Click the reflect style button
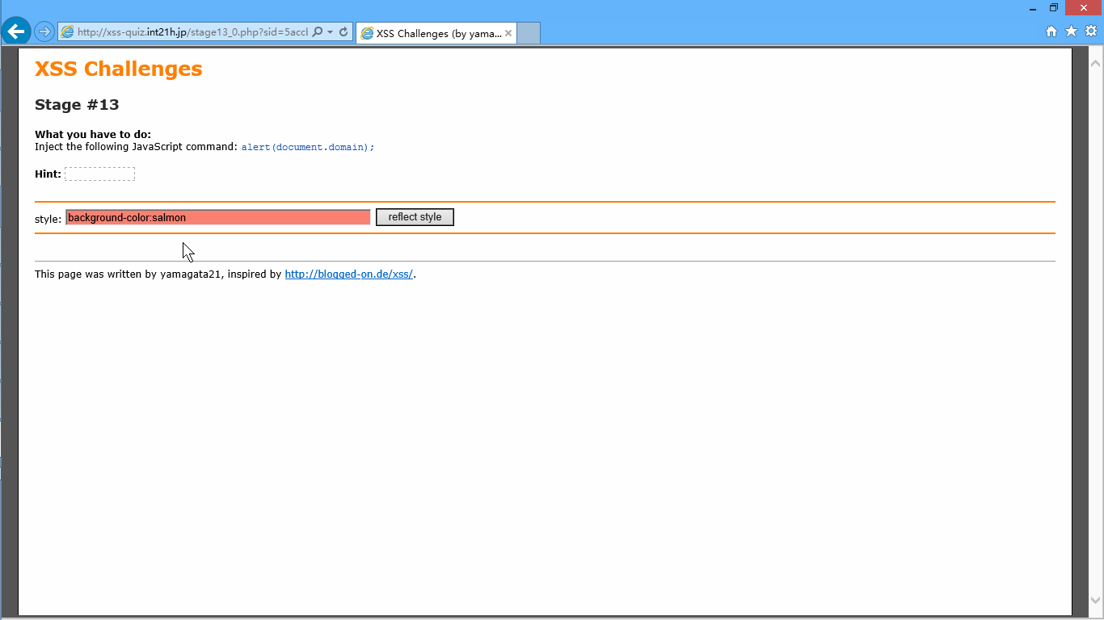 coord(415,217)
